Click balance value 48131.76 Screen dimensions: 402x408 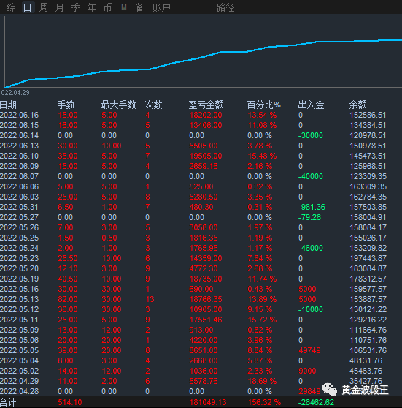coord(366,360)
